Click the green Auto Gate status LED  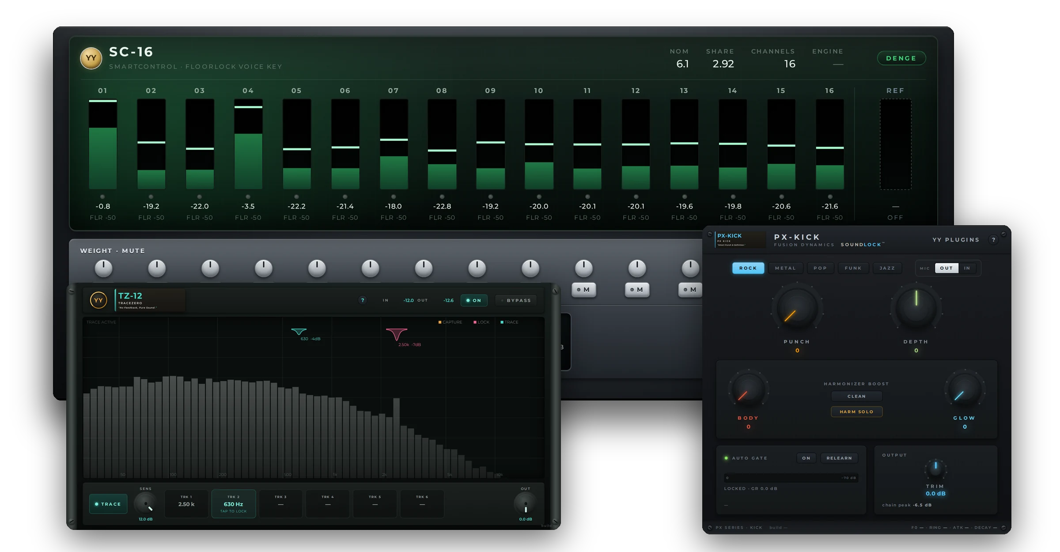click(726, 458)
